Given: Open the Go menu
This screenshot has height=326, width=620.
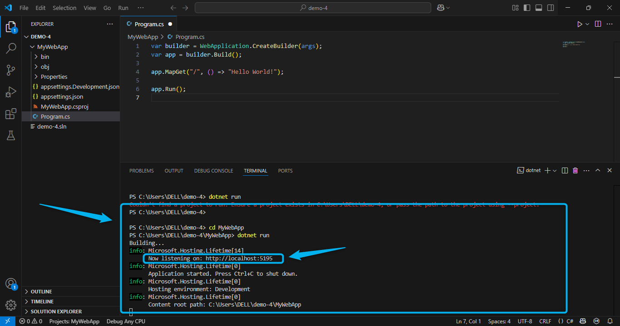Looking at the screenshot, I should pos(107,8).
